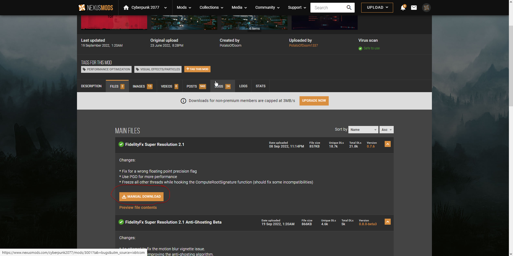Click the page vertical scrollbar
Screen dimensions: 513x256
pos(511,65)
